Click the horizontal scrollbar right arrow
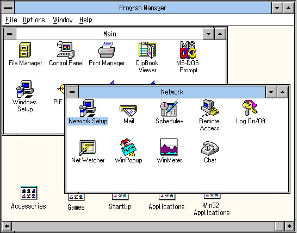 coord(290,226)
